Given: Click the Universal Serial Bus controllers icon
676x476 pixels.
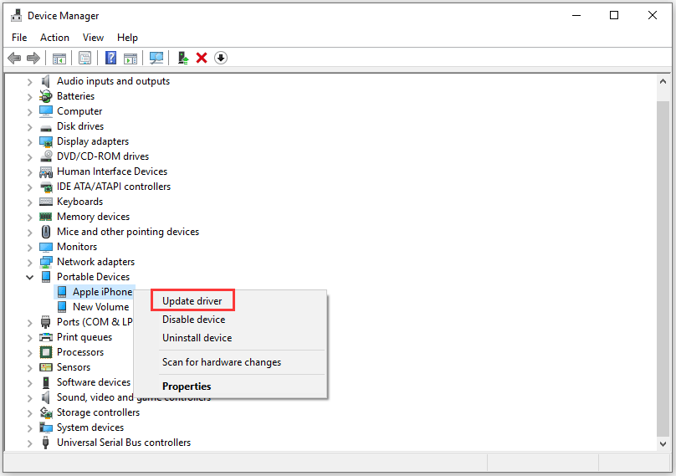Looking at the screenshot, I should coord(46,443).
